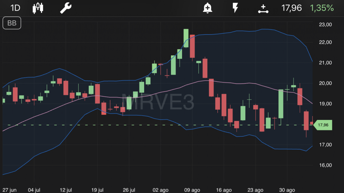The width and height of the screenshot is (344, 193).
Task: Tap the 02 ago date label
Action: pos(161,190)
